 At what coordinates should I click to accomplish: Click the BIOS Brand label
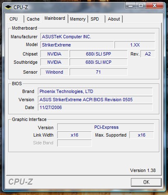click(28, 91)
